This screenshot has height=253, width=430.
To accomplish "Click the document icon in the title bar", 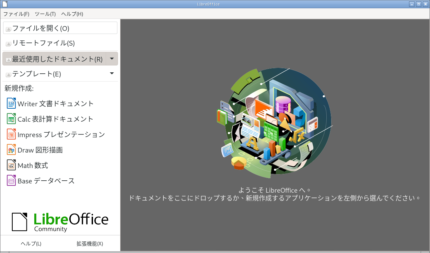I will [x=4, y=4].
